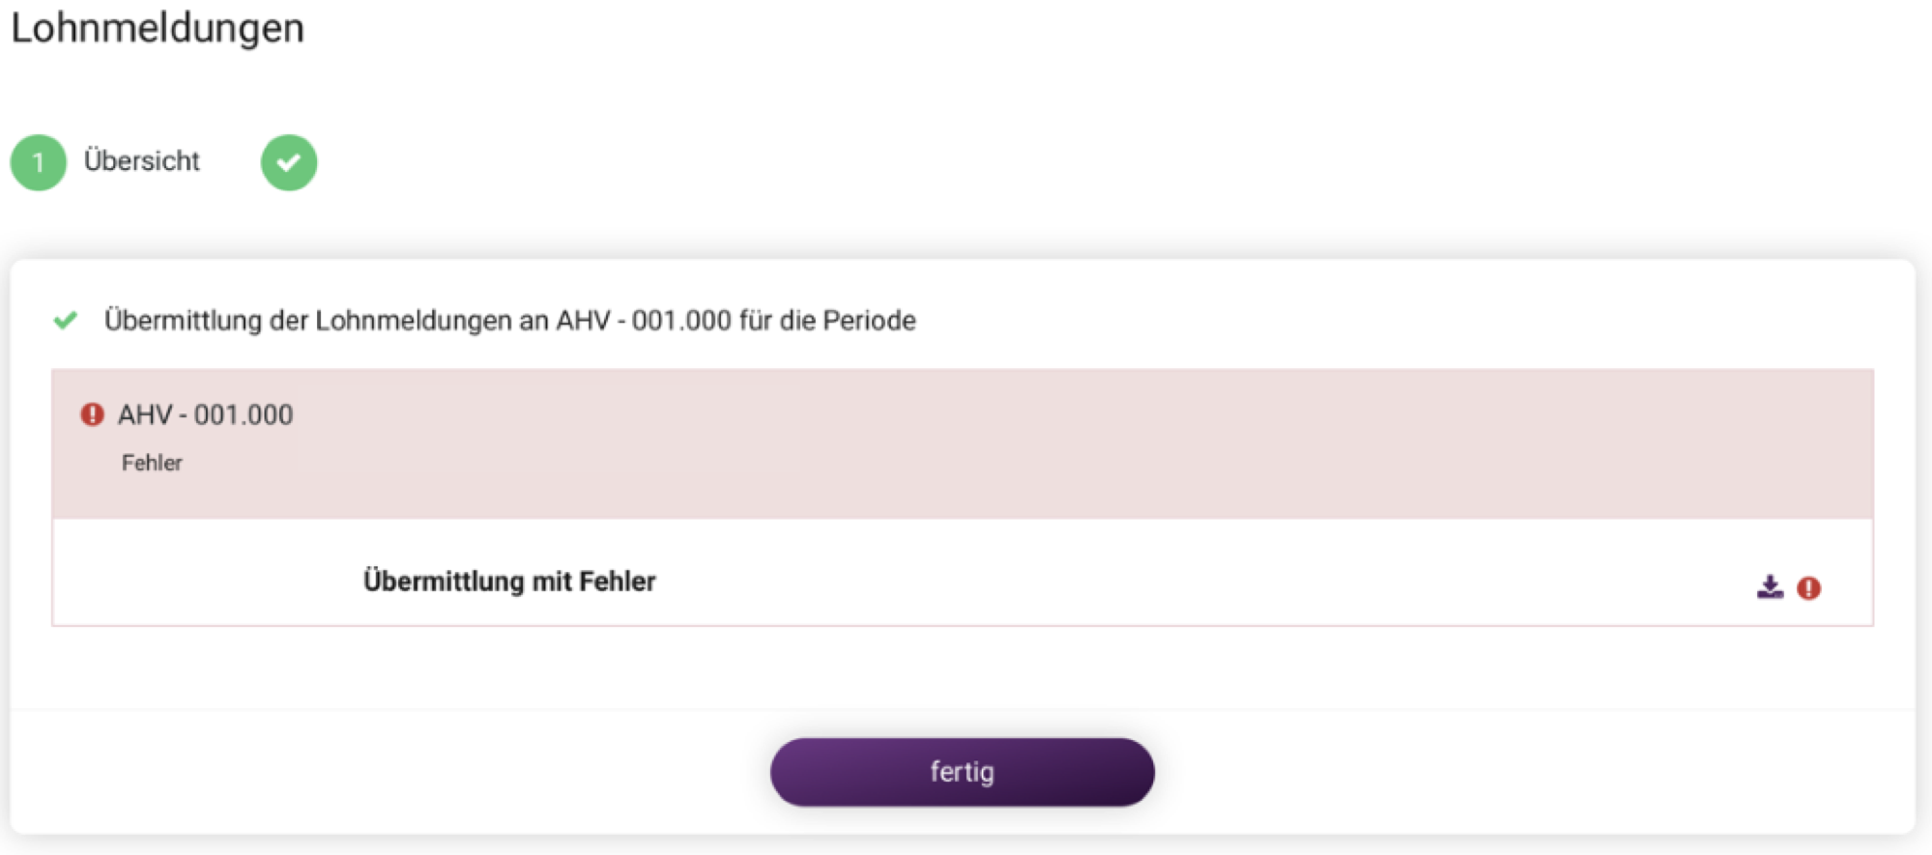This screenshot has width=1932, height=855.
Task: Open the Übersicht step label
Action: click(x=142, y=160)
